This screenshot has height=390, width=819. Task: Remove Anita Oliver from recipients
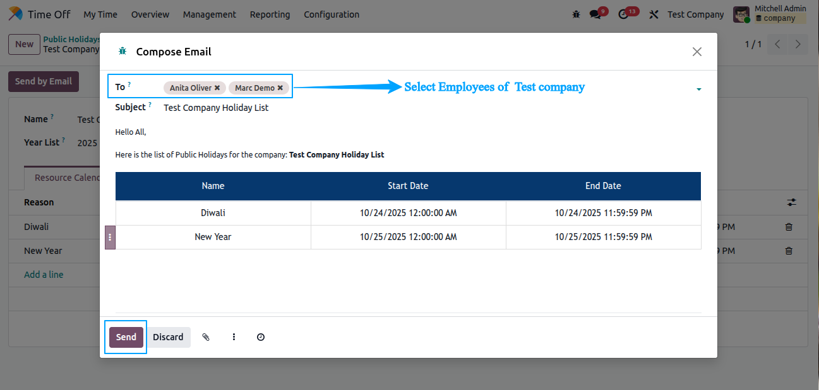[217, 88]
